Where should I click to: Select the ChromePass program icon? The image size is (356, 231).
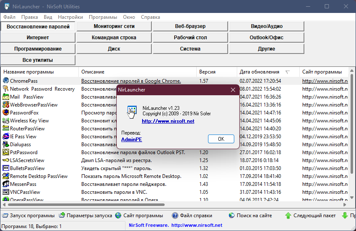pyautogui.click(x=6, y=81)
